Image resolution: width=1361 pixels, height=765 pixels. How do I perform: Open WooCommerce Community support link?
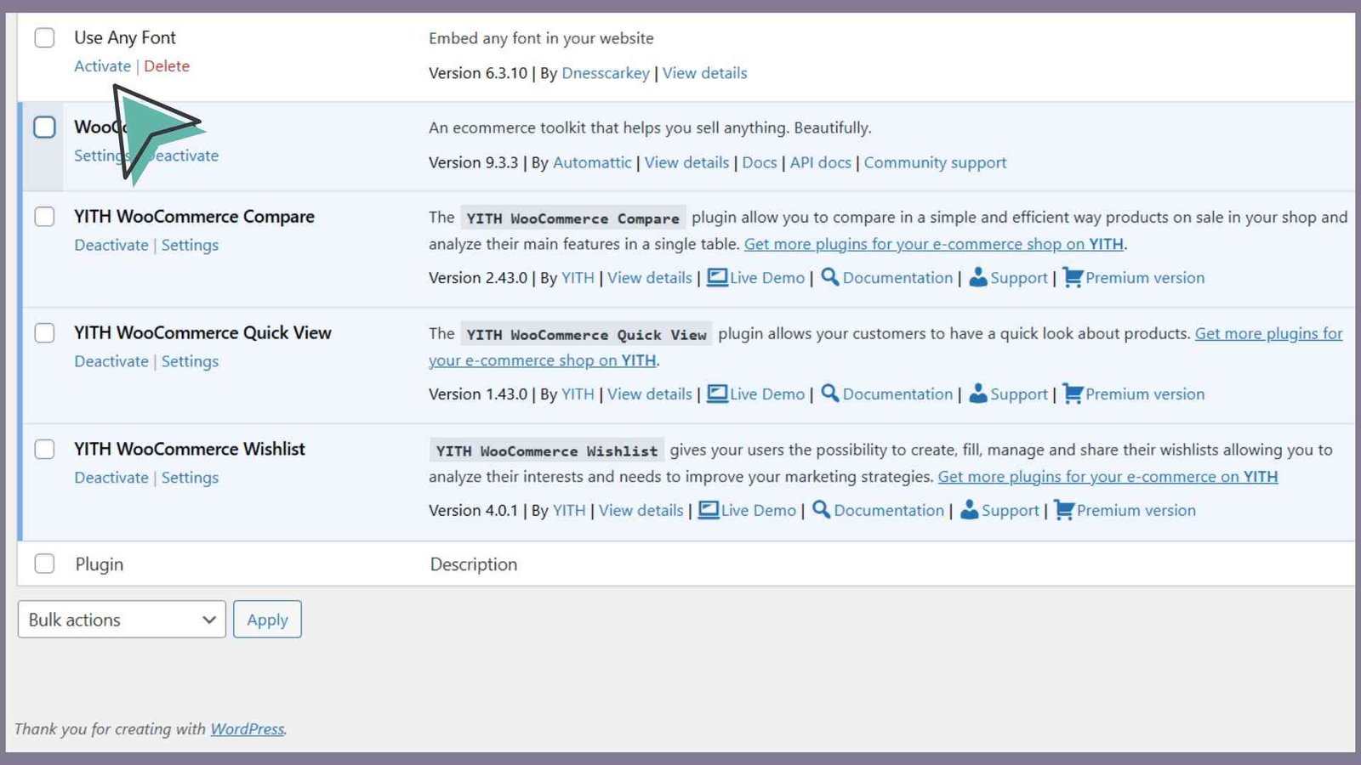(935, 162)
